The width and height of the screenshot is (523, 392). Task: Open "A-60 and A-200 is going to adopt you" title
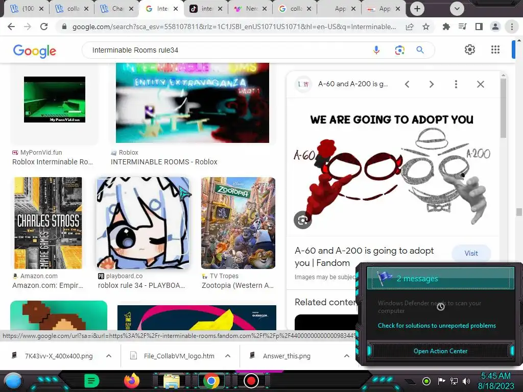tap(364, 257)
